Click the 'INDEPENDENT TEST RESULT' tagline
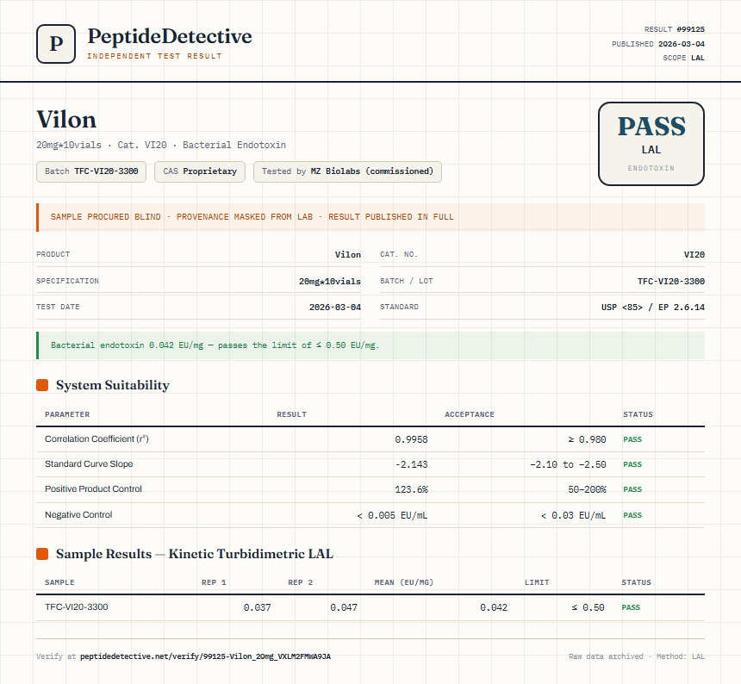Viewport: 741px width, 684px height. coord(154,56)
